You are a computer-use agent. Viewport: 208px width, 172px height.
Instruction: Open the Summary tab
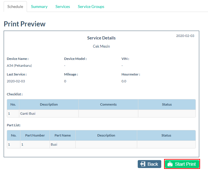pos(39,7)
